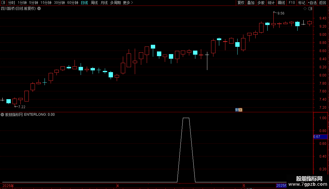Open the 统计 statistics tool
The image size is (329, 189).
(271, 3)
